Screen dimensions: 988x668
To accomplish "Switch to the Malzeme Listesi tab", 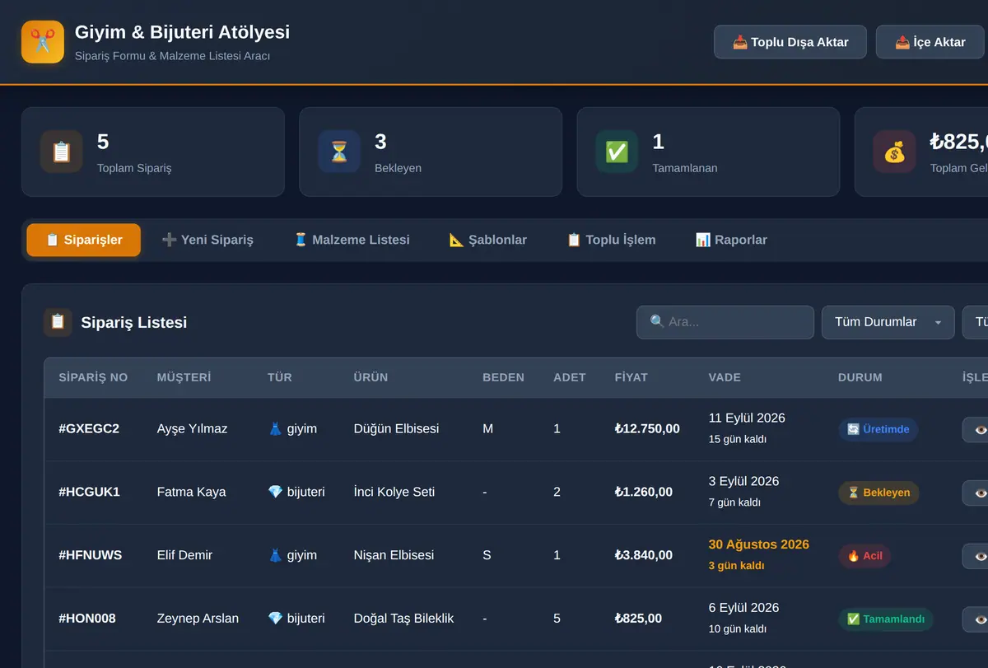I will [352, 240].
